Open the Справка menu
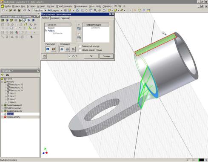 point(107,6)
